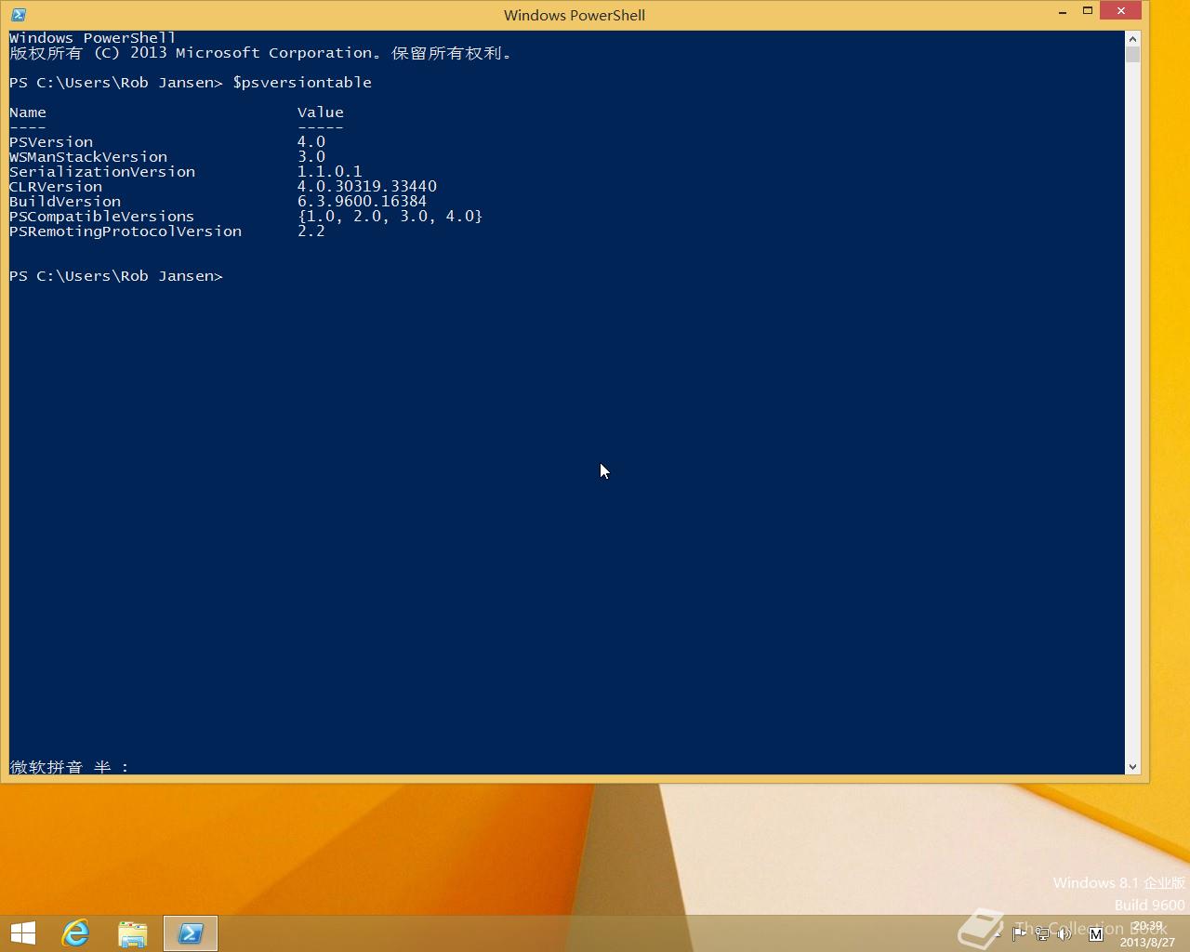This screenshot has width=1190, height=952.
Task: Open the Action Center flag icon
Action: coord(1020,933)
